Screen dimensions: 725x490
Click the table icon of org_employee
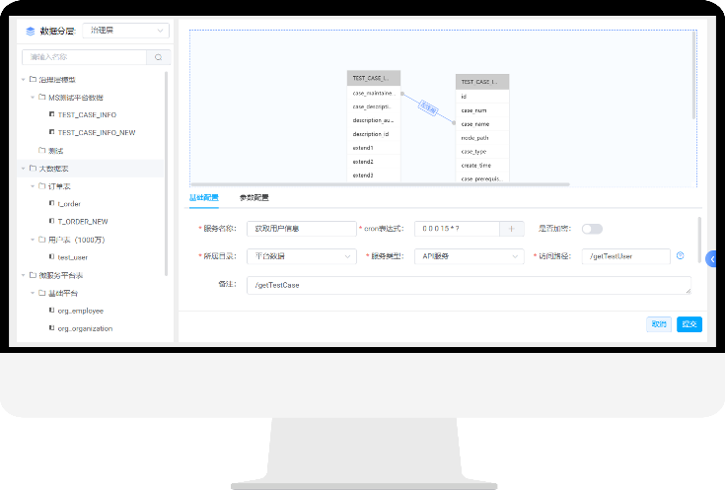[x=51, y=311]
